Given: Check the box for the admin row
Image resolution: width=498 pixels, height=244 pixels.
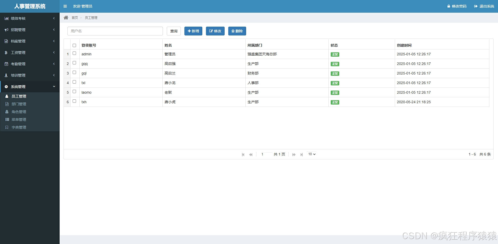Looking at the screenshot, I should point(74,53).
